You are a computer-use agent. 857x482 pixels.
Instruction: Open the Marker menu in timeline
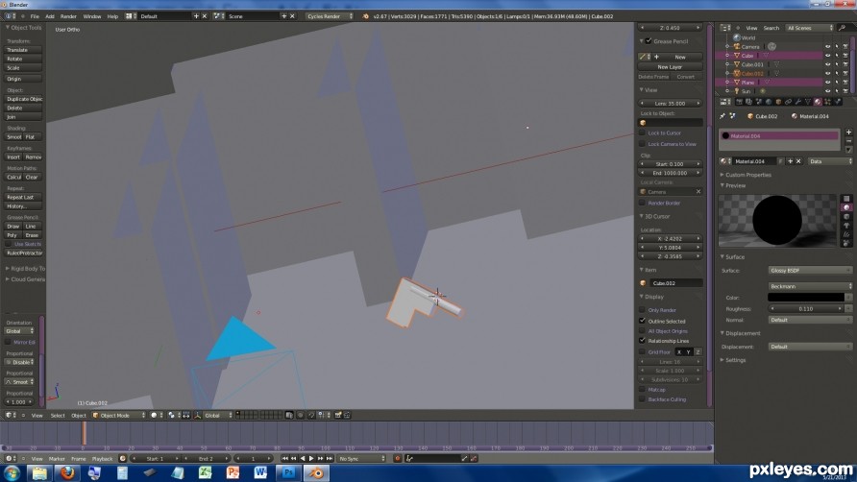pos(57,459)
